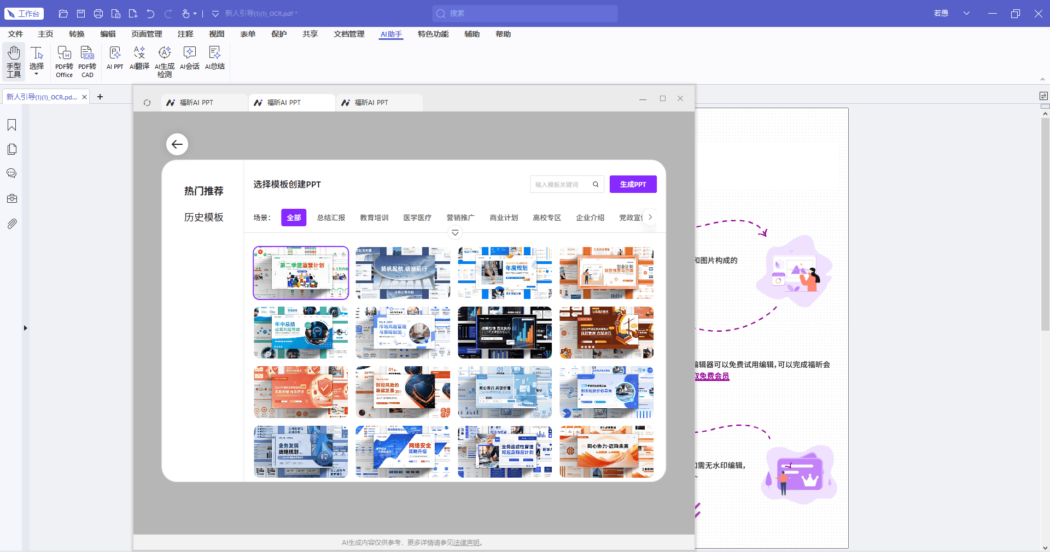
Task: Refresh the AI PPT dialog page
Action: [x=147, y=103]
